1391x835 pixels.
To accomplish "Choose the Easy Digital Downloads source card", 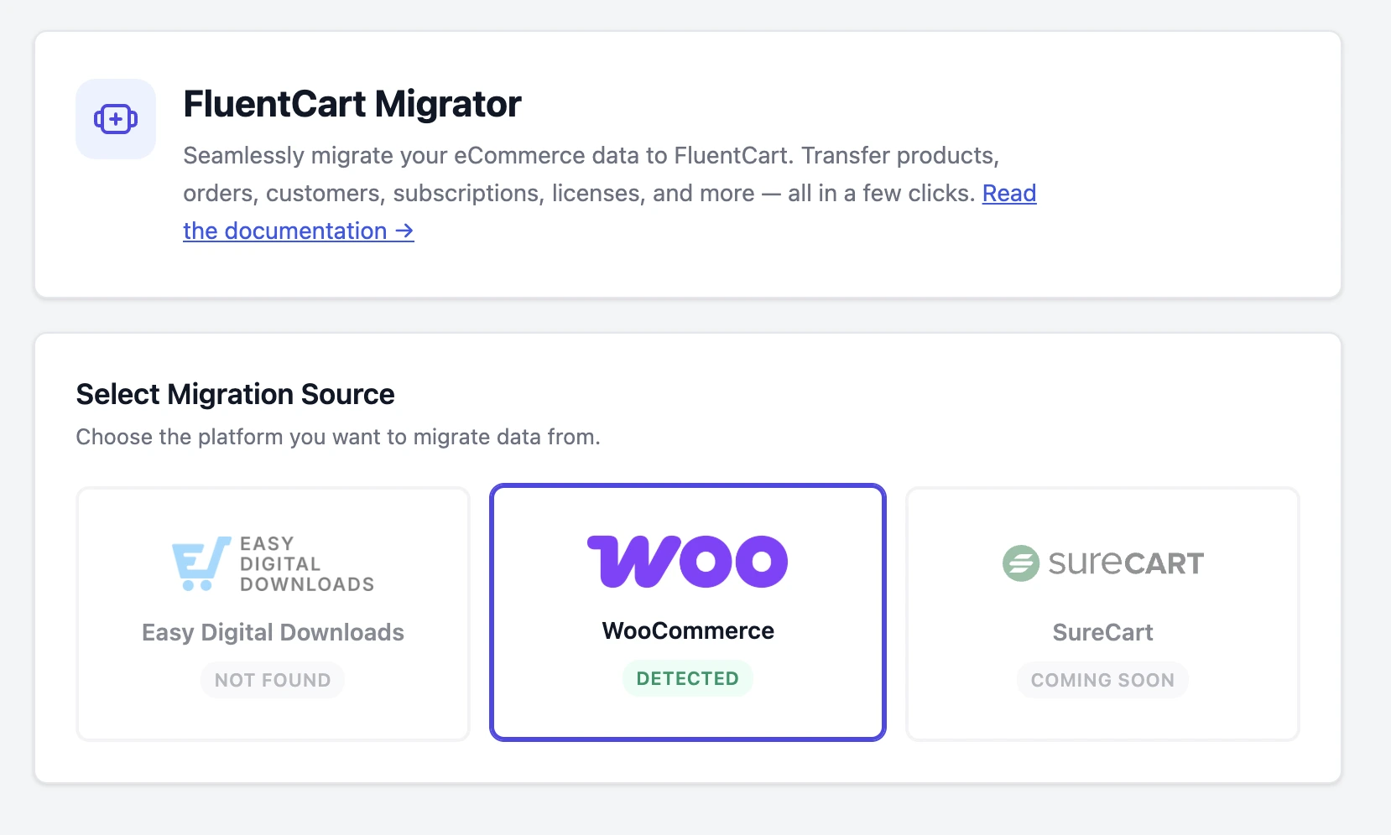I will [x=273, y=614].
